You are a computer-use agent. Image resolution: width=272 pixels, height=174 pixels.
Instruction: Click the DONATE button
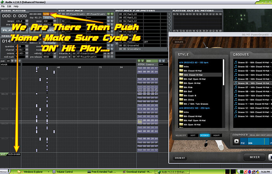pos(179,42)
